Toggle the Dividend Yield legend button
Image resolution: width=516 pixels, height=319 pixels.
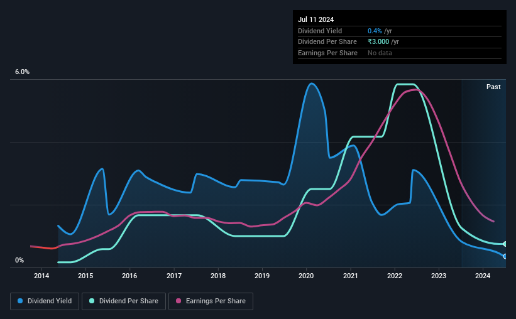click(x=45, y=301)
